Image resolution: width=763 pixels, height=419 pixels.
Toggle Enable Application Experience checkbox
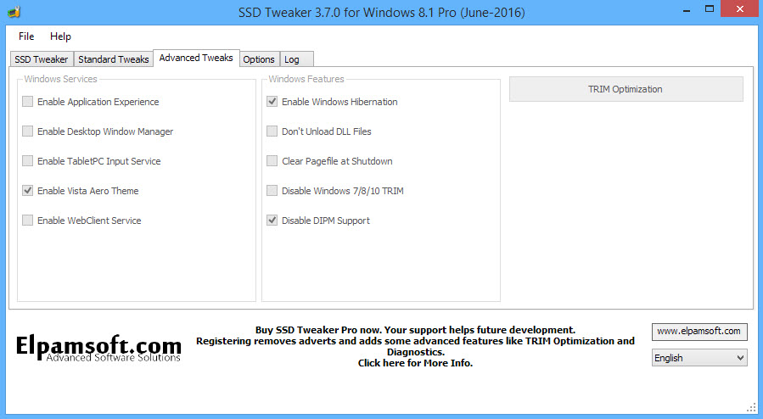(28, 102)
